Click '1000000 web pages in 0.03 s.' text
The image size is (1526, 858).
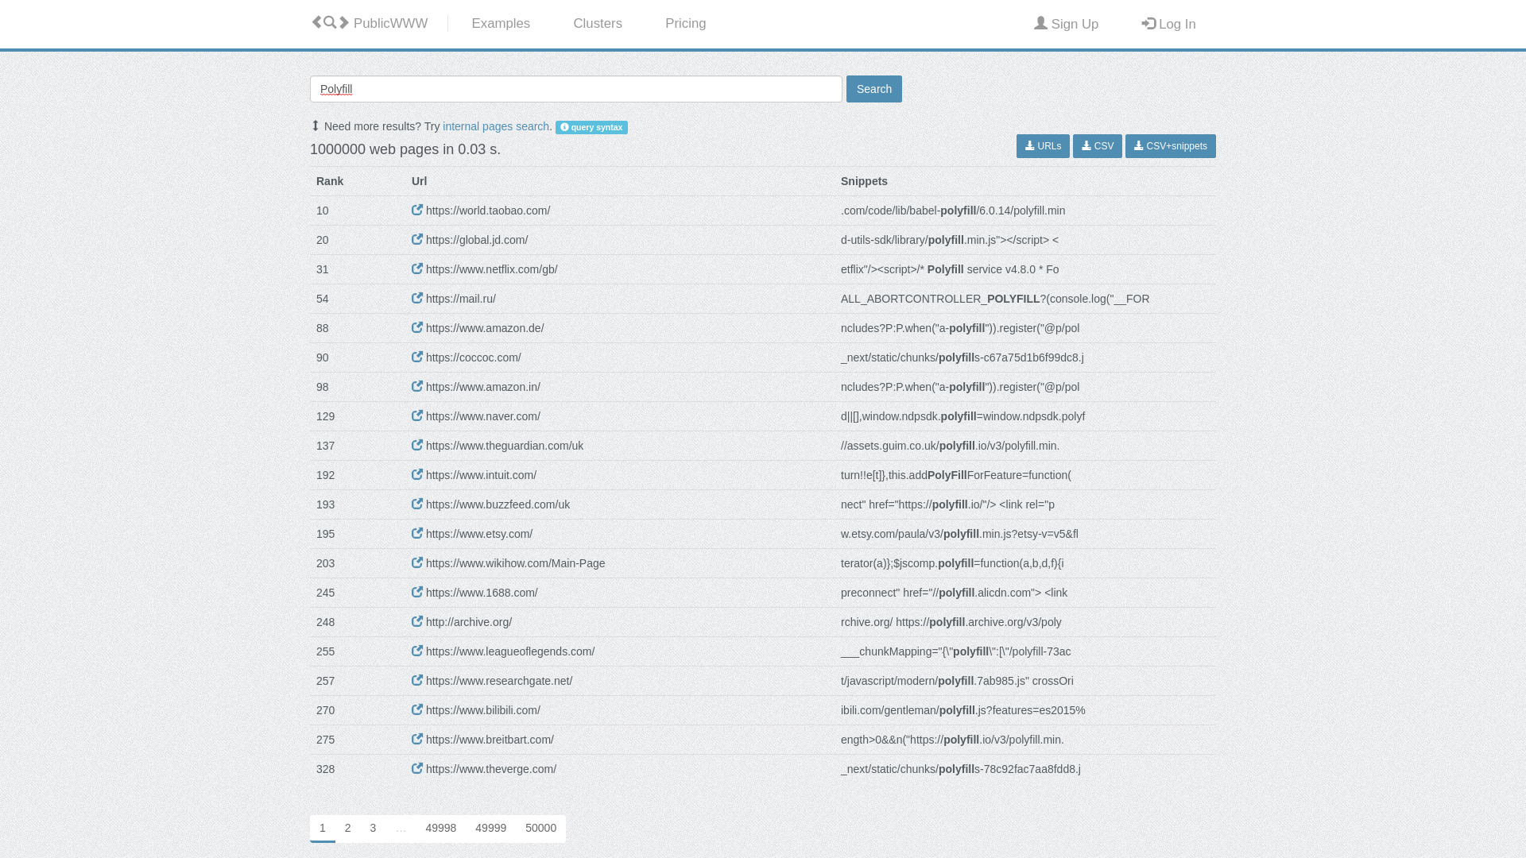coord(405,149)
